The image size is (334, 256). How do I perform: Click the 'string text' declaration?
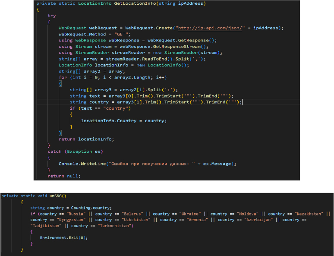tap(85, 96)
